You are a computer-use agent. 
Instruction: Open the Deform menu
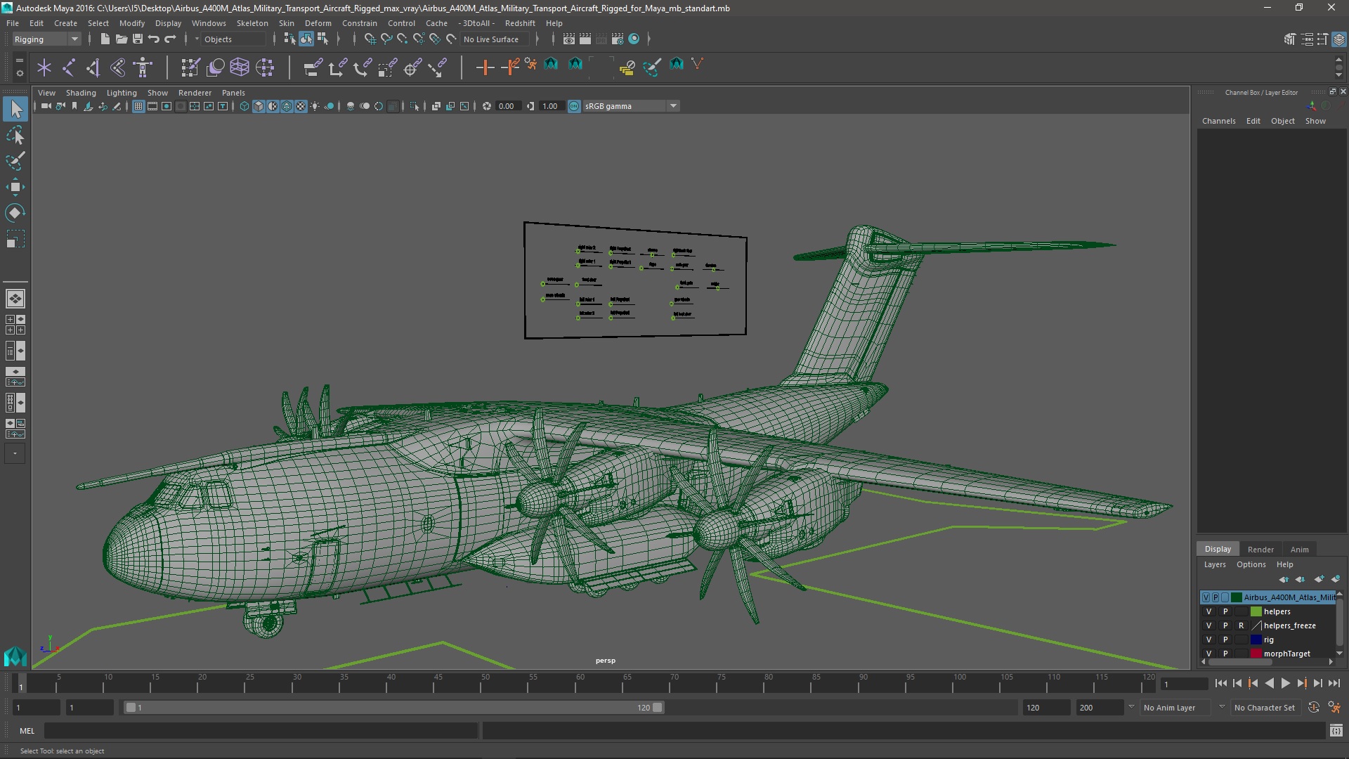click(x=318, y=23)
